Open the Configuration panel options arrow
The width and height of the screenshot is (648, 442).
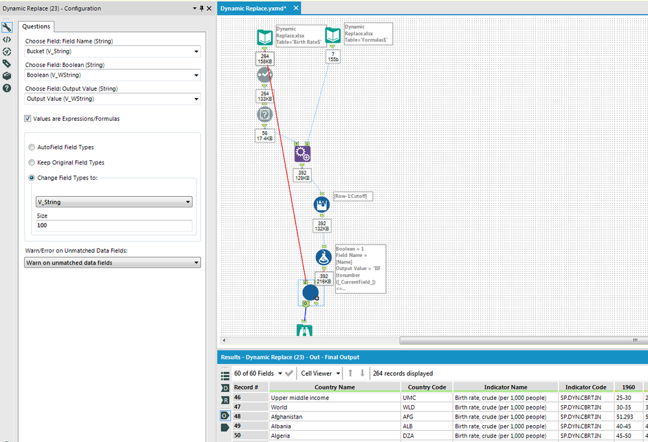tap(195, 8)
